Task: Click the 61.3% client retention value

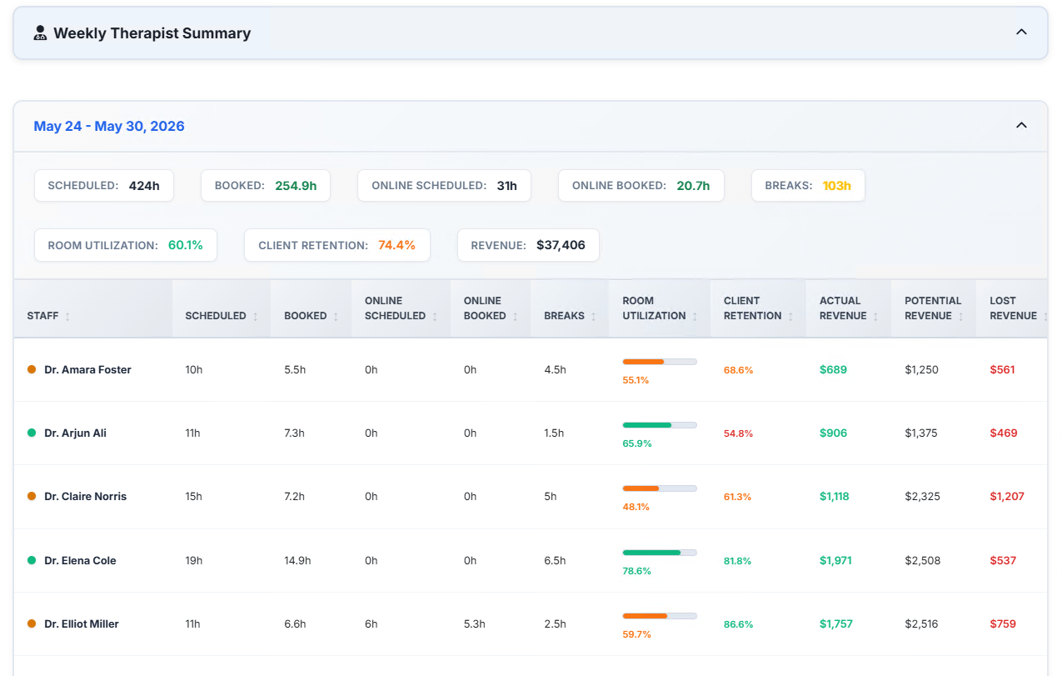Action: pyautogui.click(x=737, y=497)
